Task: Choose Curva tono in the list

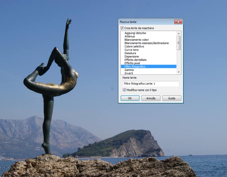Action: 132,50
